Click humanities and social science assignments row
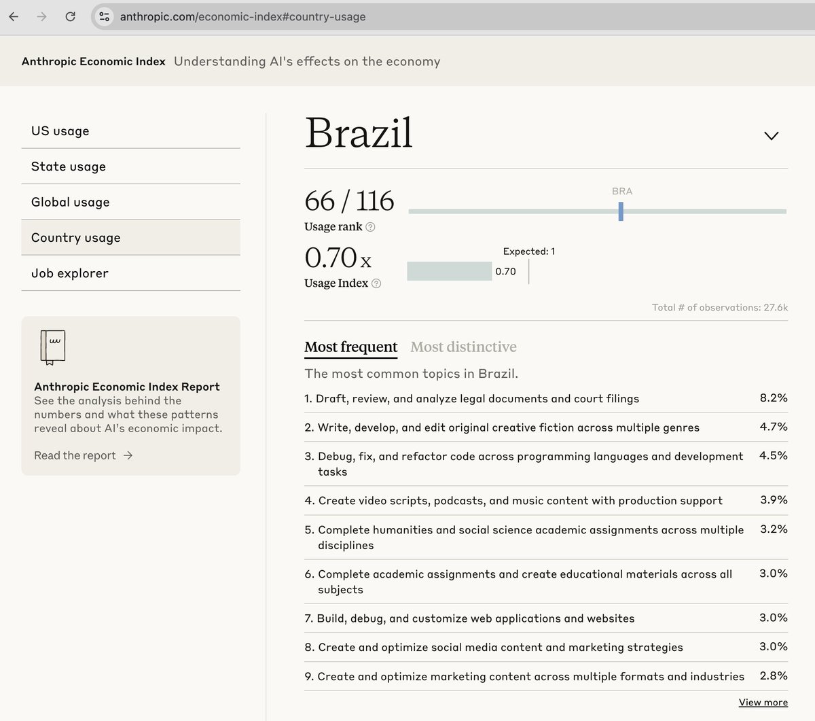This screenshot has height=721, width=815. click(x=546, y=538)
